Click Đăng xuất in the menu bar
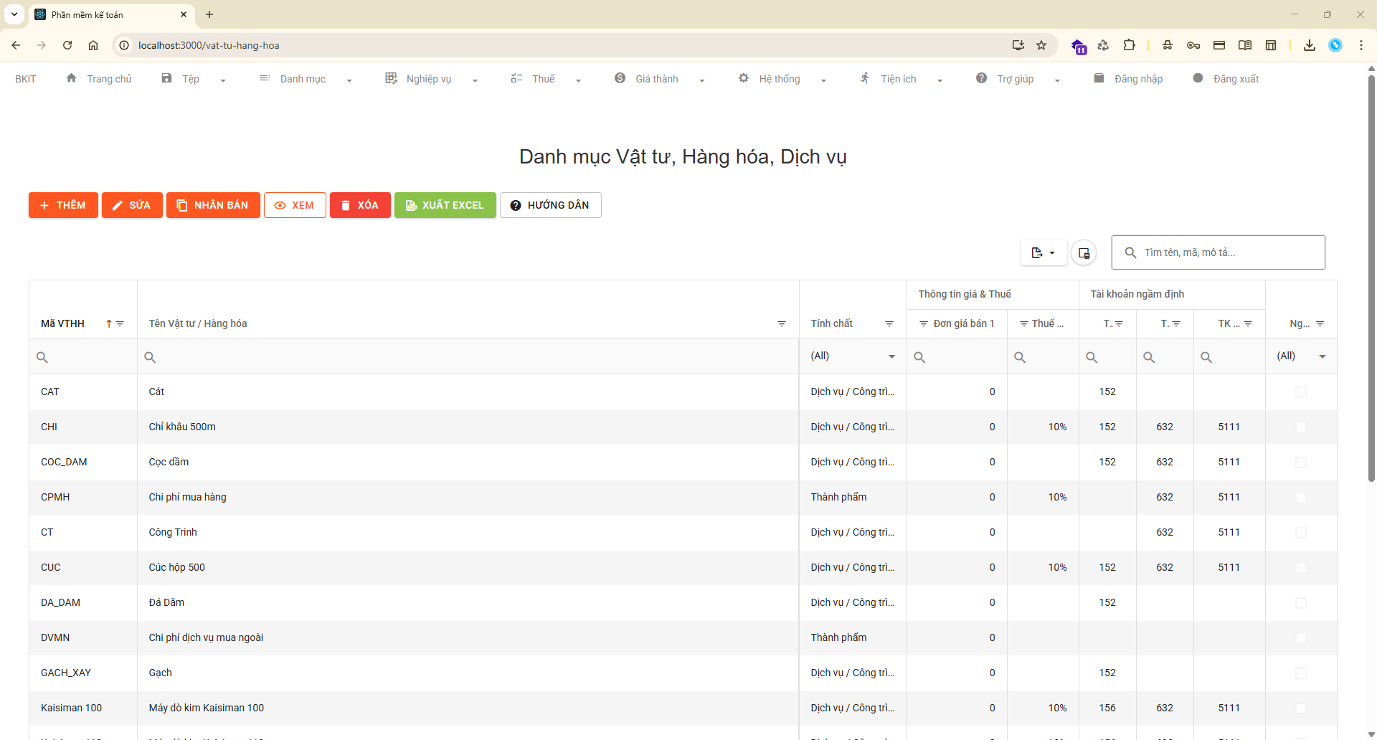Viewport: 1377px width, 740px height. tap(1226, 79)
